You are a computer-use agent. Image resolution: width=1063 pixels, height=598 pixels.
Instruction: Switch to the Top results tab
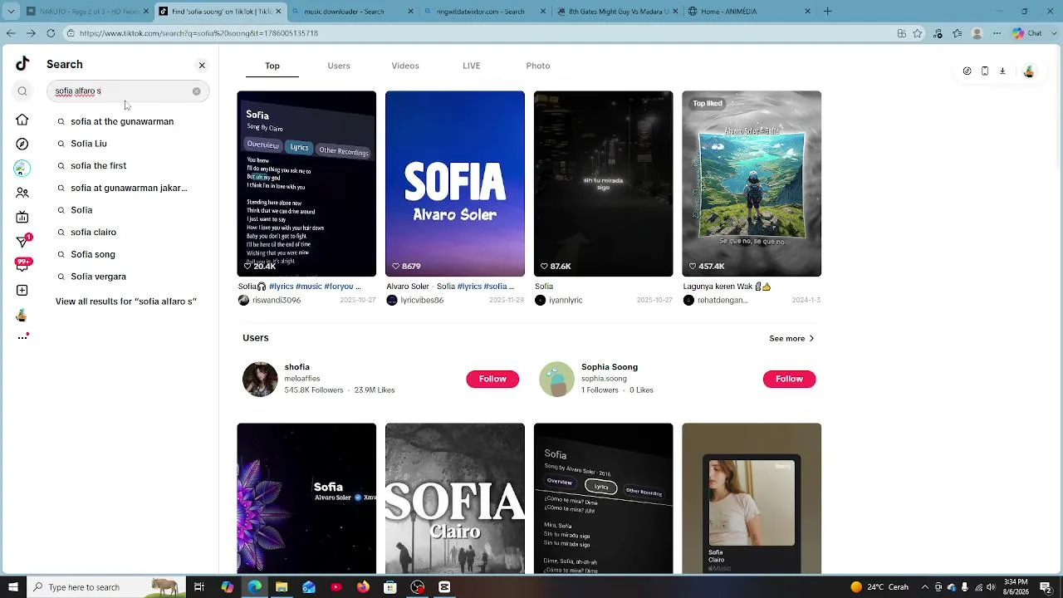point(272,66)
